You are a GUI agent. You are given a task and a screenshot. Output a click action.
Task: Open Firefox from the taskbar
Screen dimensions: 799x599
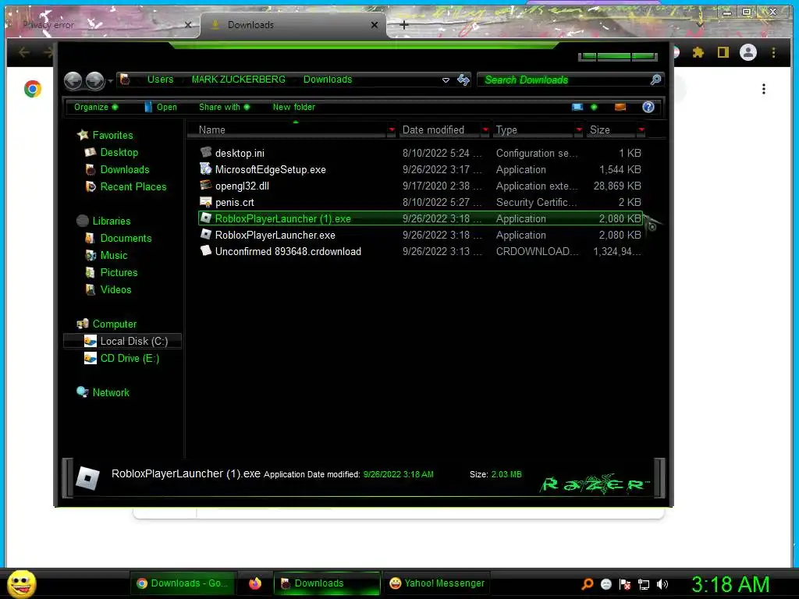255,583
